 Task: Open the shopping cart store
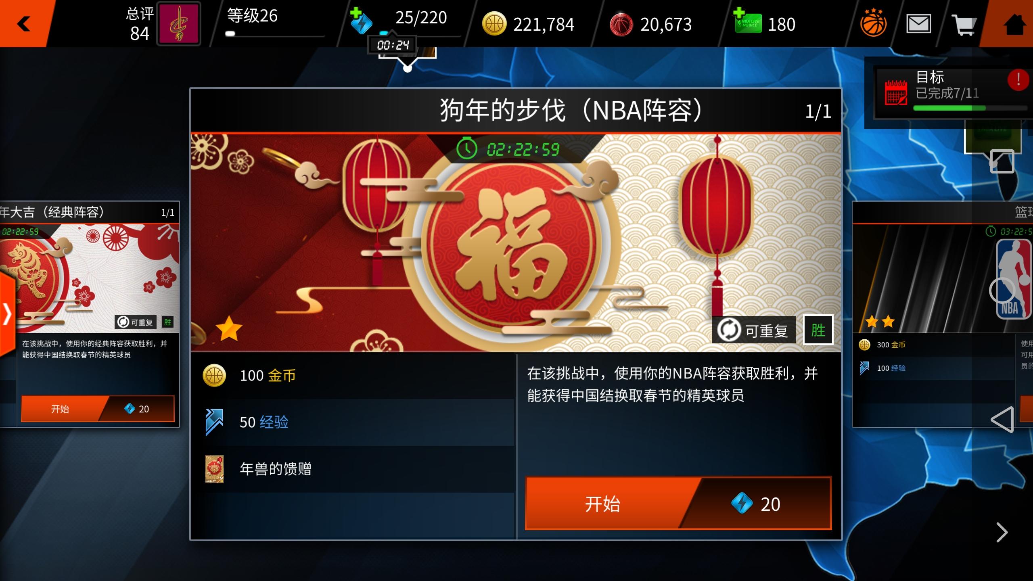click(x=964, y=24)
